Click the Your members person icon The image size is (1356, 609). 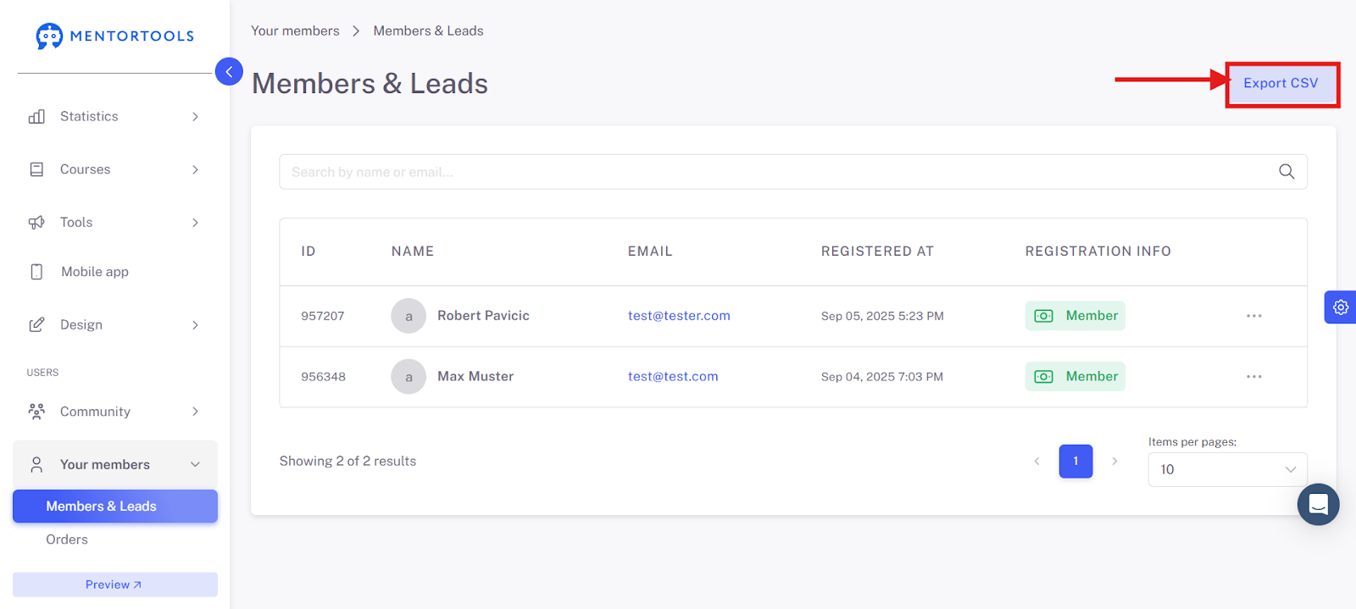[36, 464]
